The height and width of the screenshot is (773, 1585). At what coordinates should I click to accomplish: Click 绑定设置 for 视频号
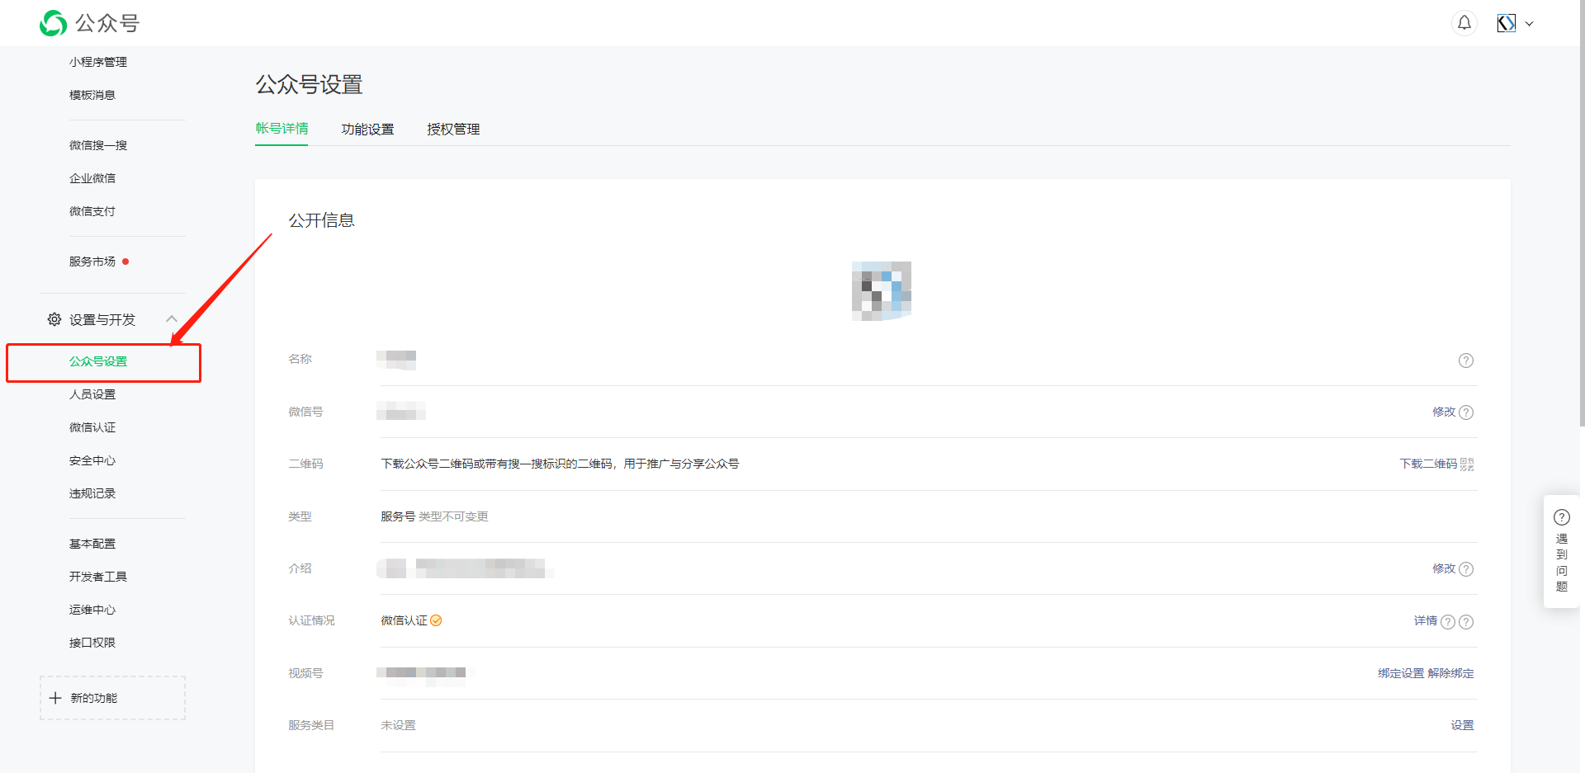1401,673
